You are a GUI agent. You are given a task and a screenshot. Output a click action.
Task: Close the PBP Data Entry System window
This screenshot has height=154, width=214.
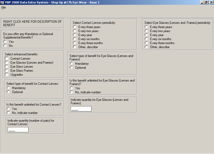pos(211,2)
